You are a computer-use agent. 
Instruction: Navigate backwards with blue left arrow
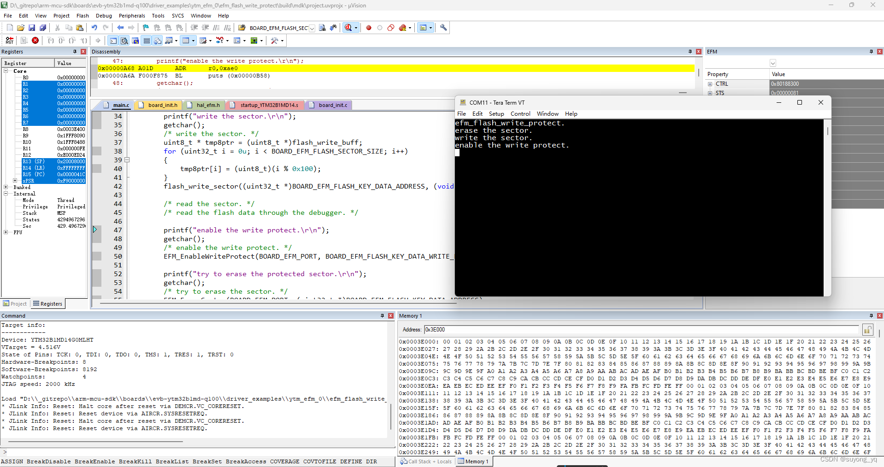click(x=120, y=28)
